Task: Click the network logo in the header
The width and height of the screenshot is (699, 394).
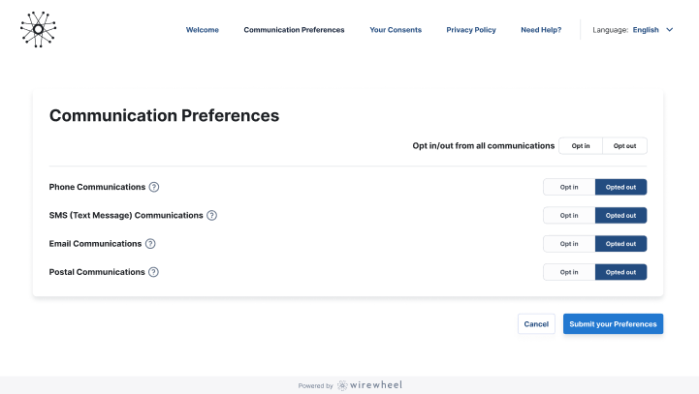Action: (38, 28)
